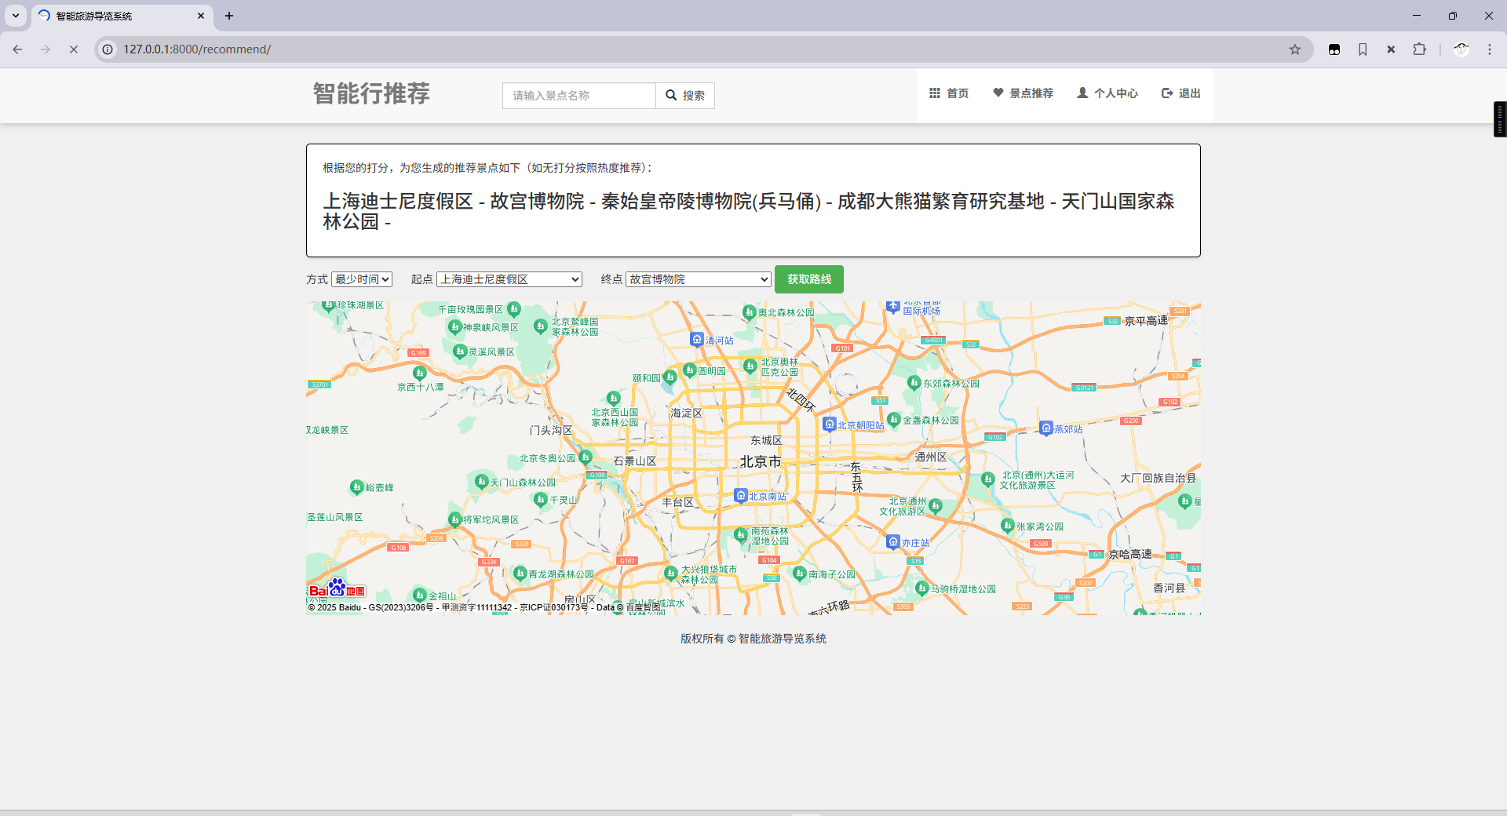This screenshot has width=1507, height=816.
Task: Click the 北京南站 station marker
Action: 740,496
